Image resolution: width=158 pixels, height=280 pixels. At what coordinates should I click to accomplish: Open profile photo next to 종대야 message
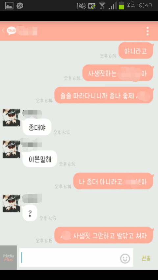(11, 118)
